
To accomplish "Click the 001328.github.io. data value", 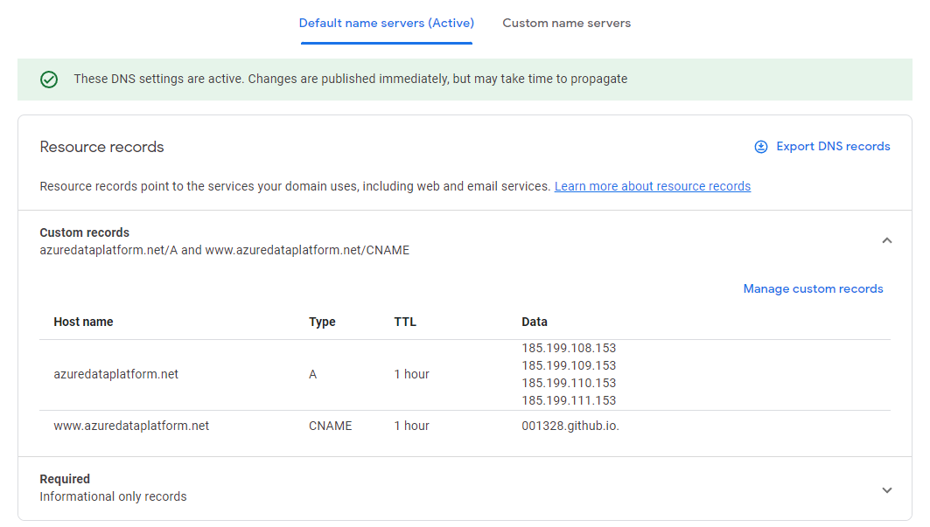I will 570,426.
